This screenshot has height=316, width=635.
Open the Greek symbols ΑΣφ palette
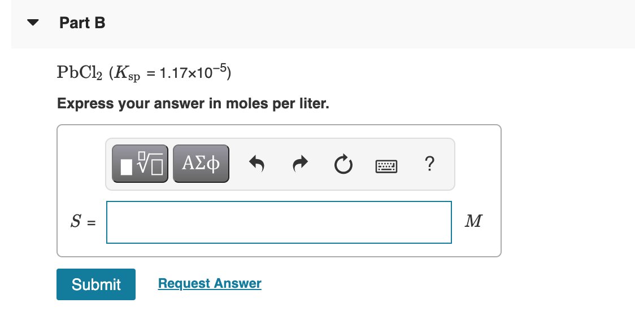201,164
